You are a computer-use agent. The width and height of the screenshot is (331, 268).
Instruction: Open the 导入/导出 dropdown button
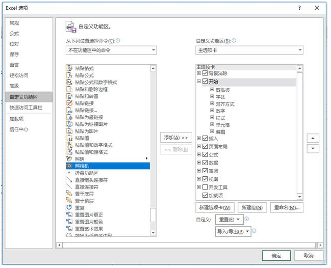233,231
